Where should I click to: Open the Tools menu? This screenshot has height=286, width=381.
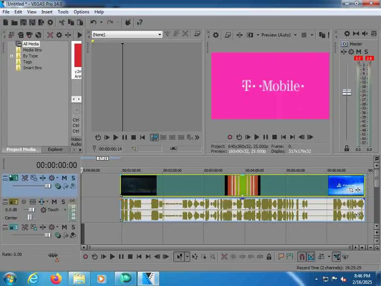click(x=63, y=12)
